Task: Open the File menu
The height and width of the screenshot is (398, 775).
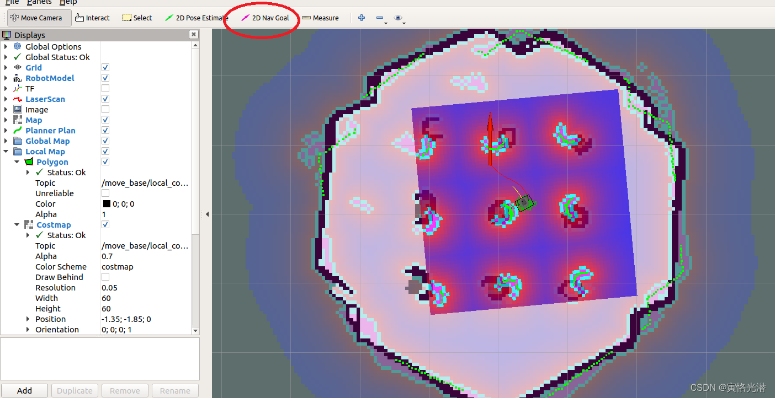Action: [x=12, y=2]
